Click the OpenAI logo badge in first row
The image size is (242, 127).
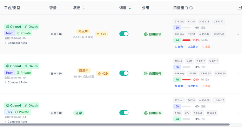pyautogui.click(x=13, y=27)
